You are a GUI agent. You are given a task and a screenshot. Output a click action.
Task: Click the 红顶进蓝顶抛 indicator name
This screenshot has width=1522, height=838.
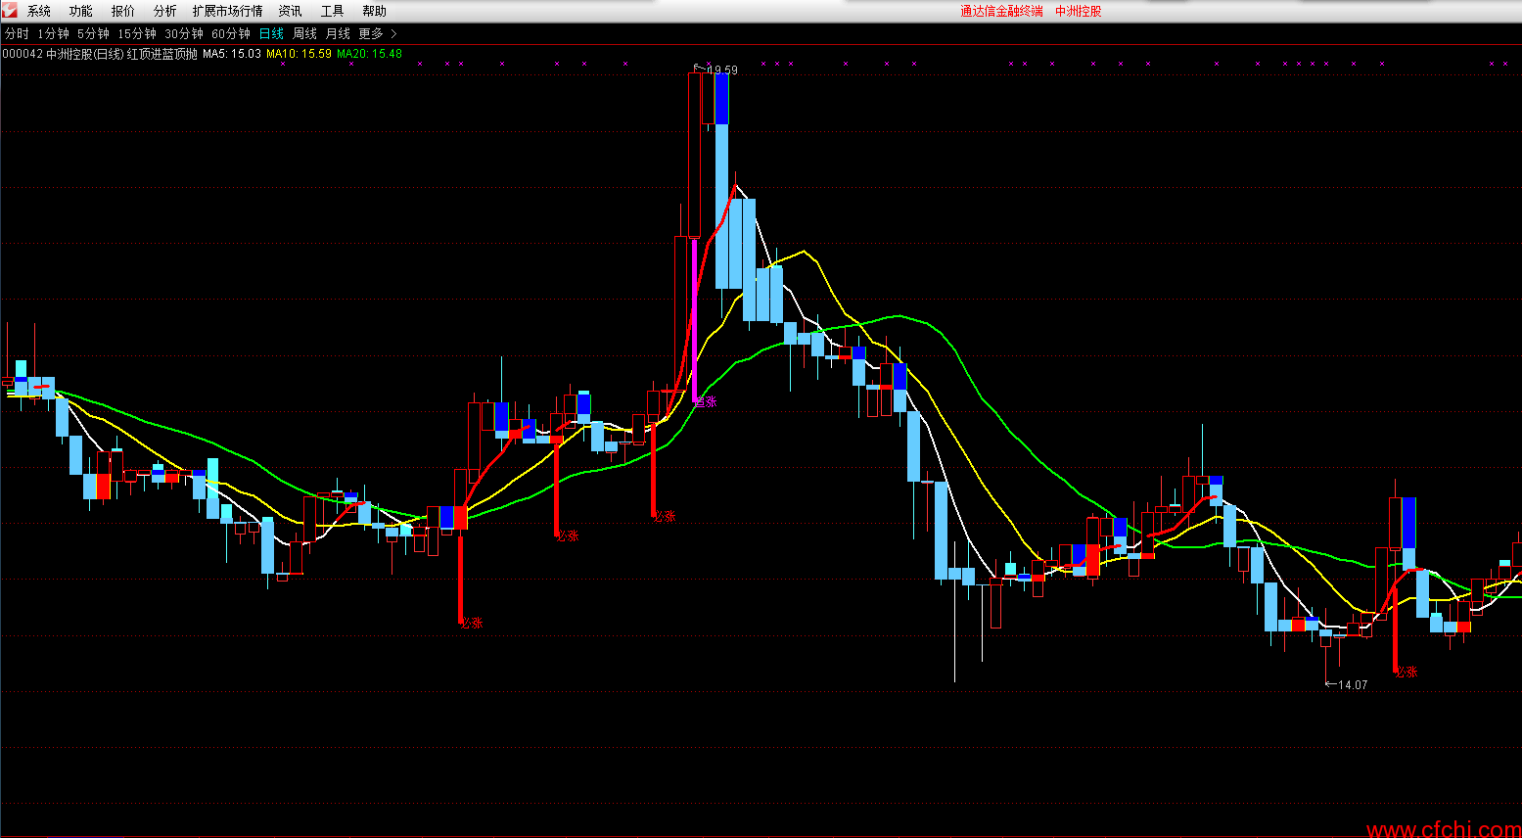[x=162, y=54]
